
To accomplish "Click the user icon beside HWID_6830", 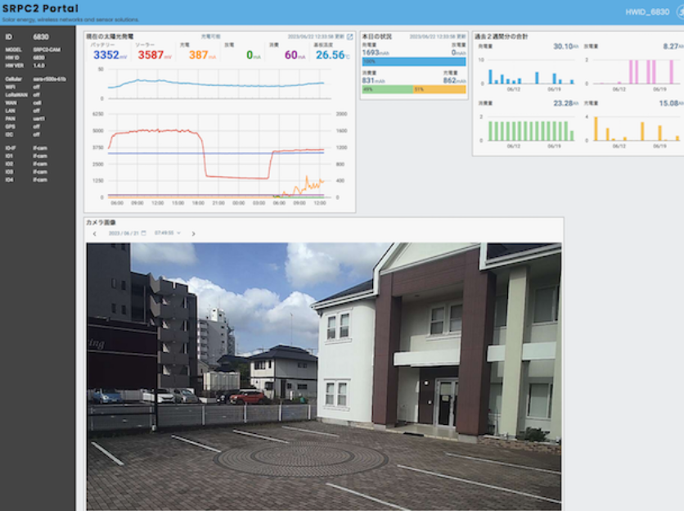I will coord(680,12).
